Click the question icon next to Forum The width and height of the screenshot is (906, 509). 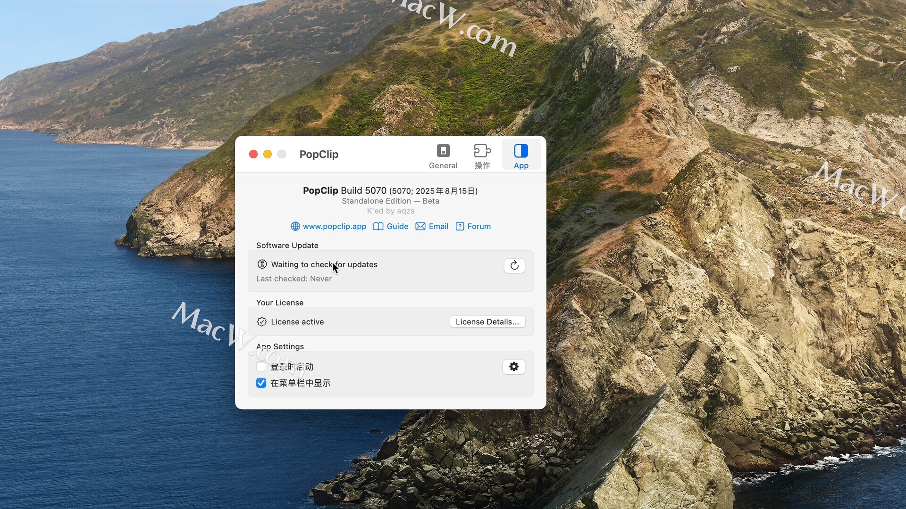[x=460, y=226]
